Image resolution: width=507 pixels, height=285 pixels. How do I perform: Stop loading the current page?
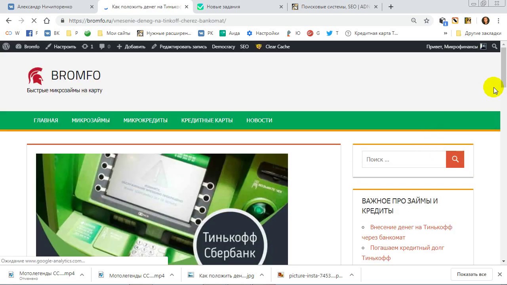click(x=34, y=21)
